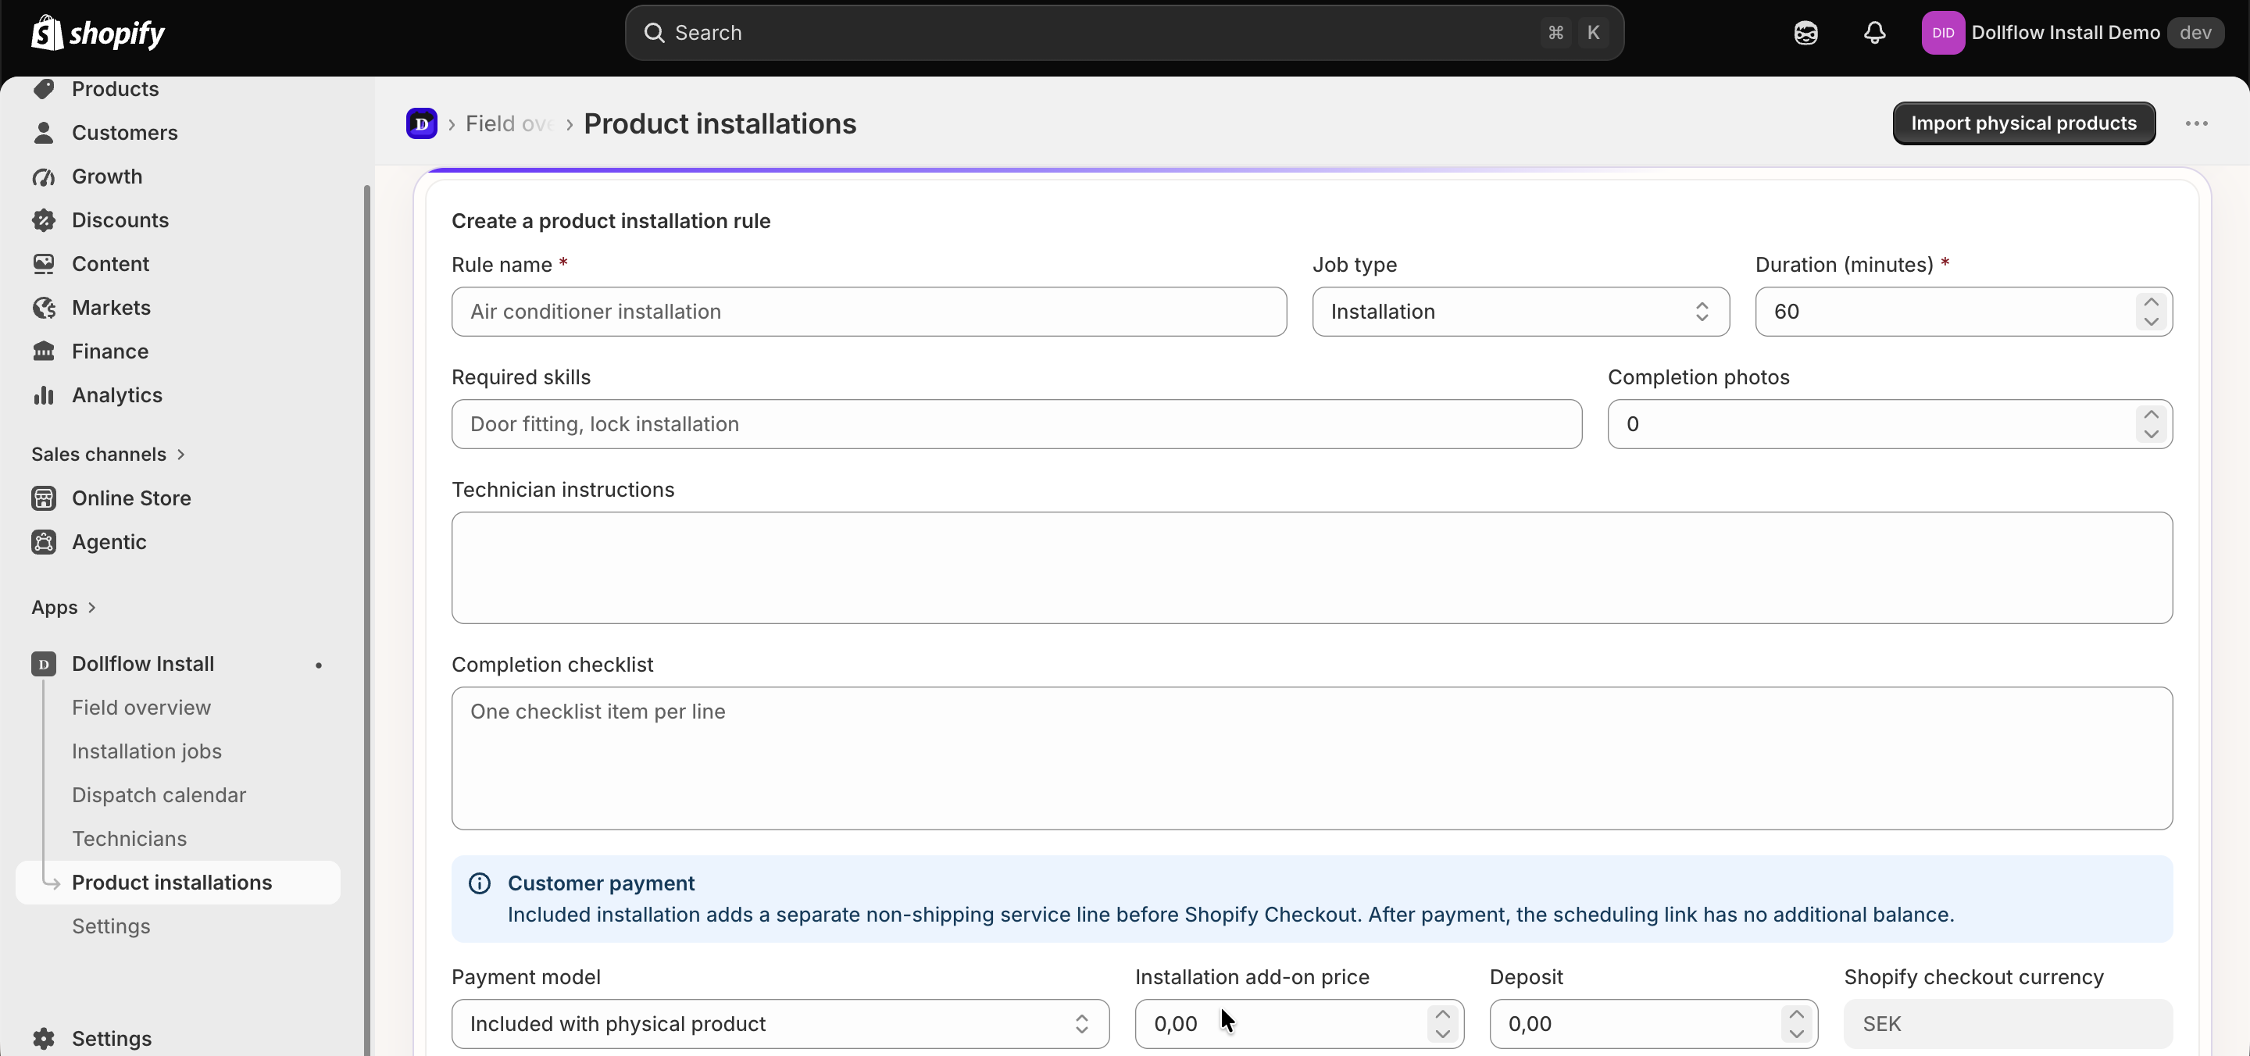Viewport: 2250px width, 1056px height.
Task: Click the Dollflow app icon in breadcrumb
Action: click(x=422, y=123)
